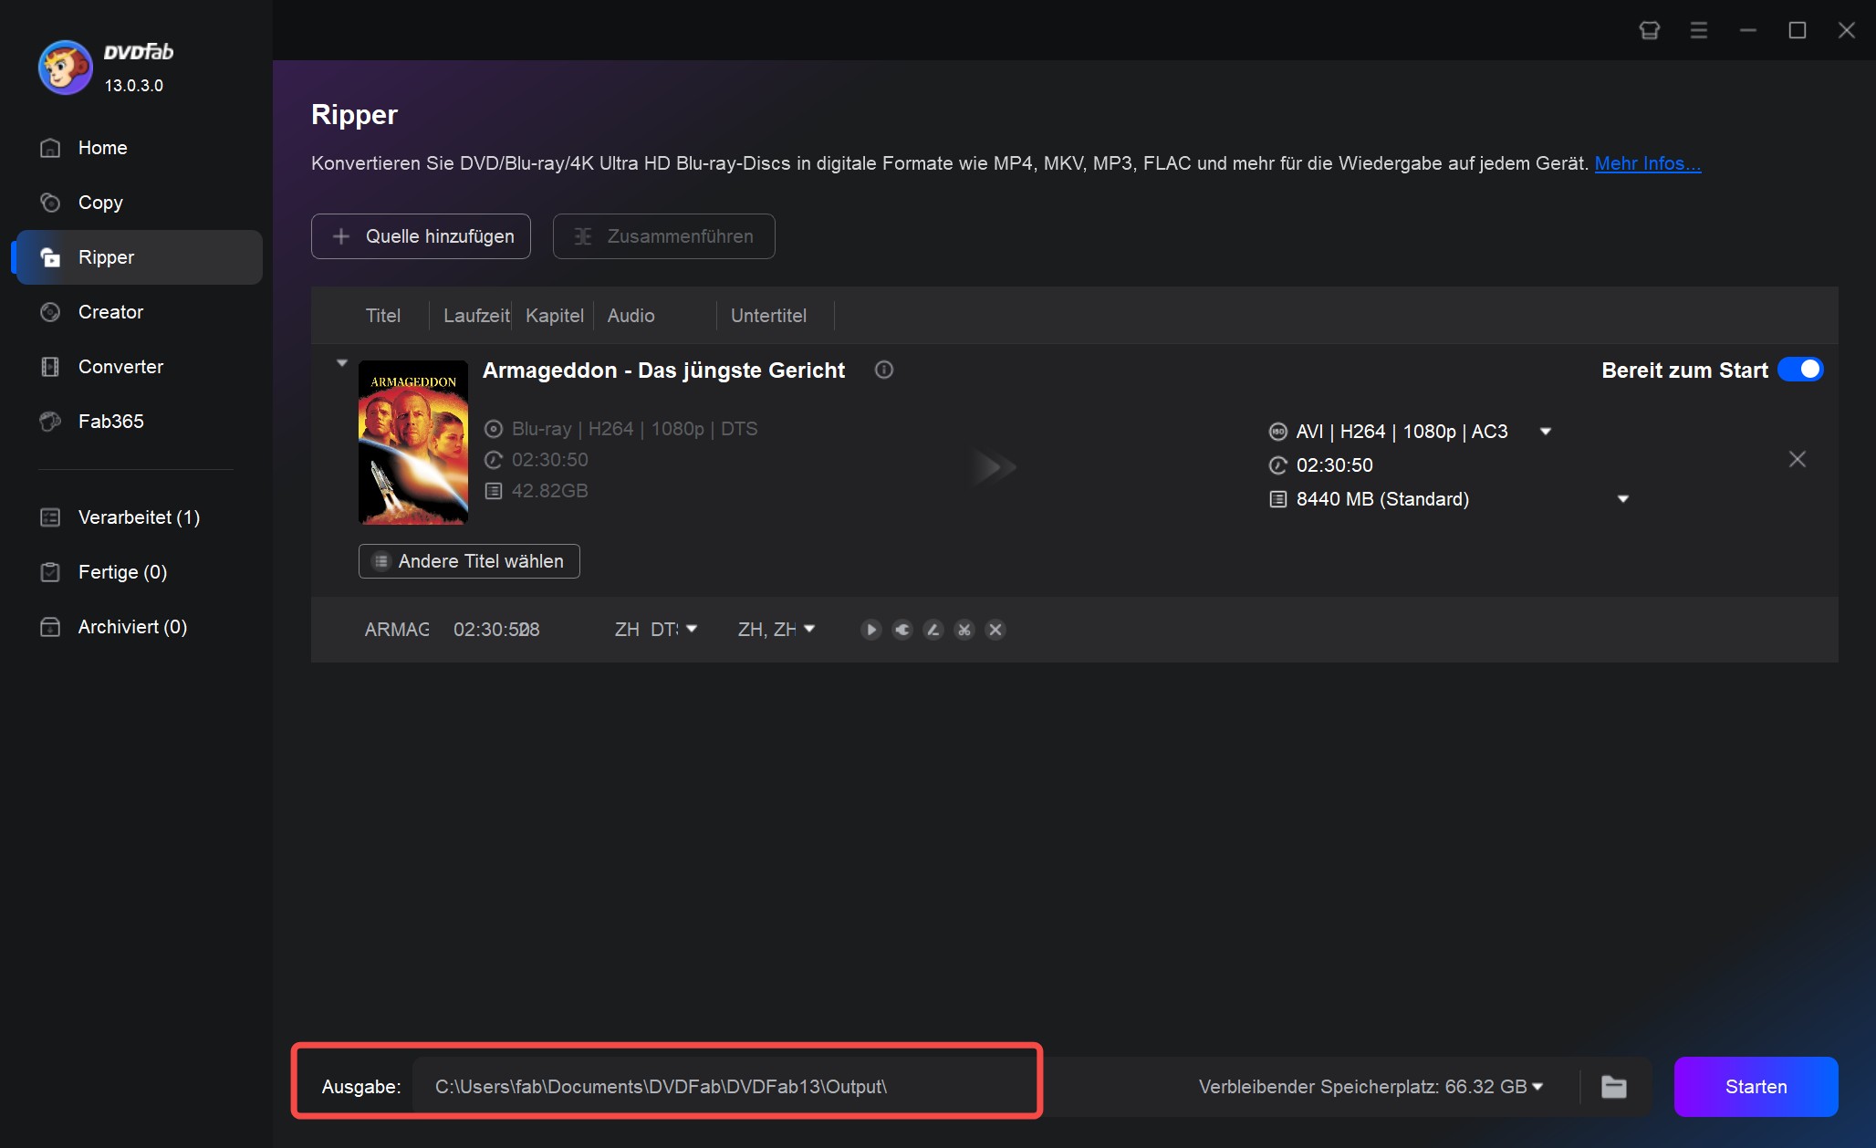Click the Kapitel column header
Screen dimensions: 1876x1148
point(555,316)
